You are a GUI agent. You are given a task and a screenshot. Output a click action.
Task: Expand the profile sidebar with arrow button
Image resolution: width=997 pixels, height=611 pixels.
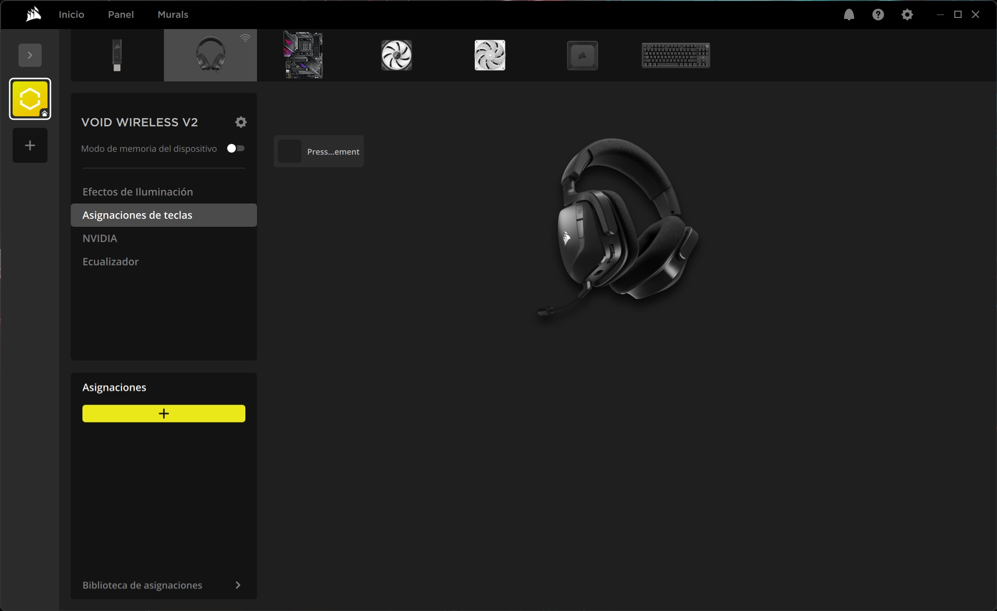tap(30, 55)
